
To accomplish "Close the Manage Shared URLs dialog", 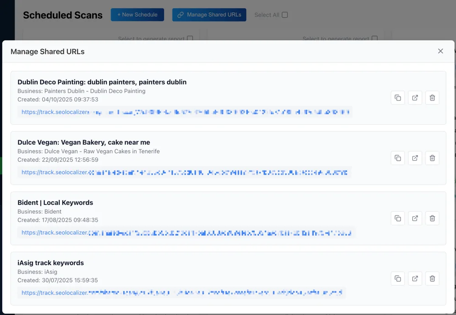I will (440, 51).
